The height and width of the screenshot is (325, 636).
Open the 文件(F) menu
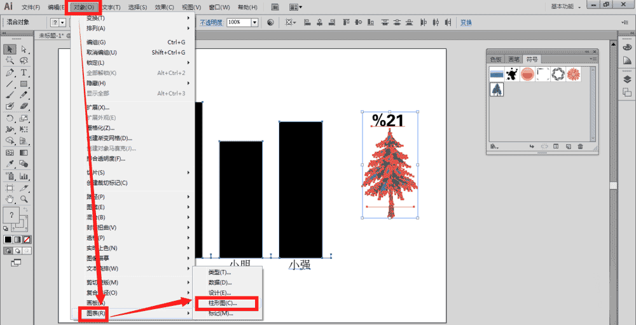(x=31, y=7)
